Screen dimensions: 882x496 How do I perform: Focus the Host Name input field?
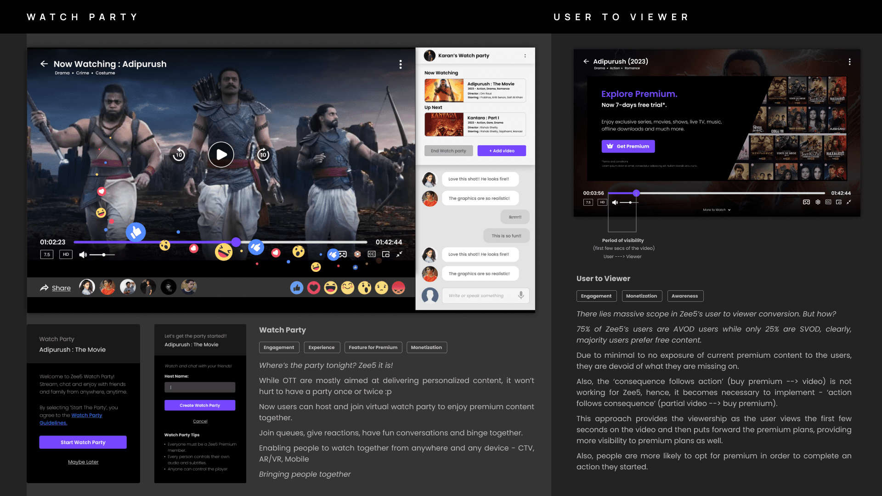pos(200,387)
